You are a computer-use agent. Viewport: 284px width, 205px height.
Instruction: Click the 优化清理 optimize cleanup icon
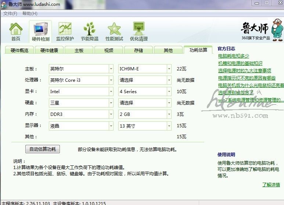coord(139,32)
